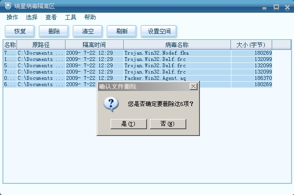Click the message 您是否确定要删除这6项?
Viewport: 294px width, 195px height.
(161, 104)
